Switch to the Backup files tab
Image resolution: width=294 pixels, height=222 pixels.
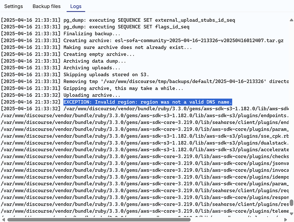coord(47,6)
